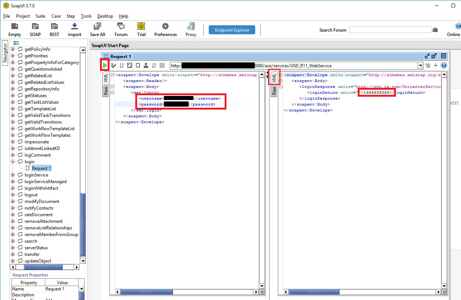Click the Request 1 window detach icon
The image size is (461, 300).
427,56
